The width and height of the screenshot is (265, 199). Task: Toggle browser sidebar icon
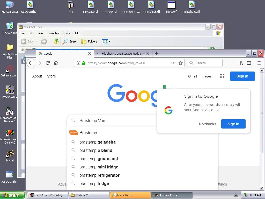point(249,63)
